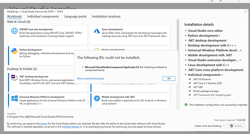Open the Installation locations tab
The image size is (250, 134).
[106, 16]
